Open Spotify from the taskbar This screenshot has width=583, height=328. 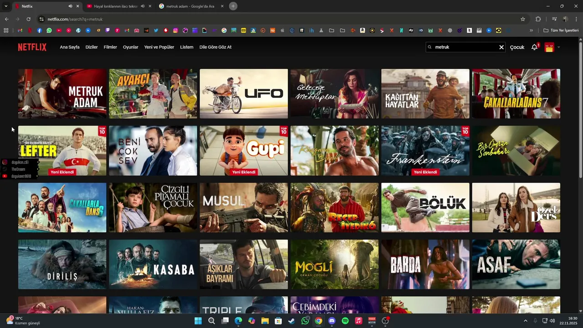point(345,321)
